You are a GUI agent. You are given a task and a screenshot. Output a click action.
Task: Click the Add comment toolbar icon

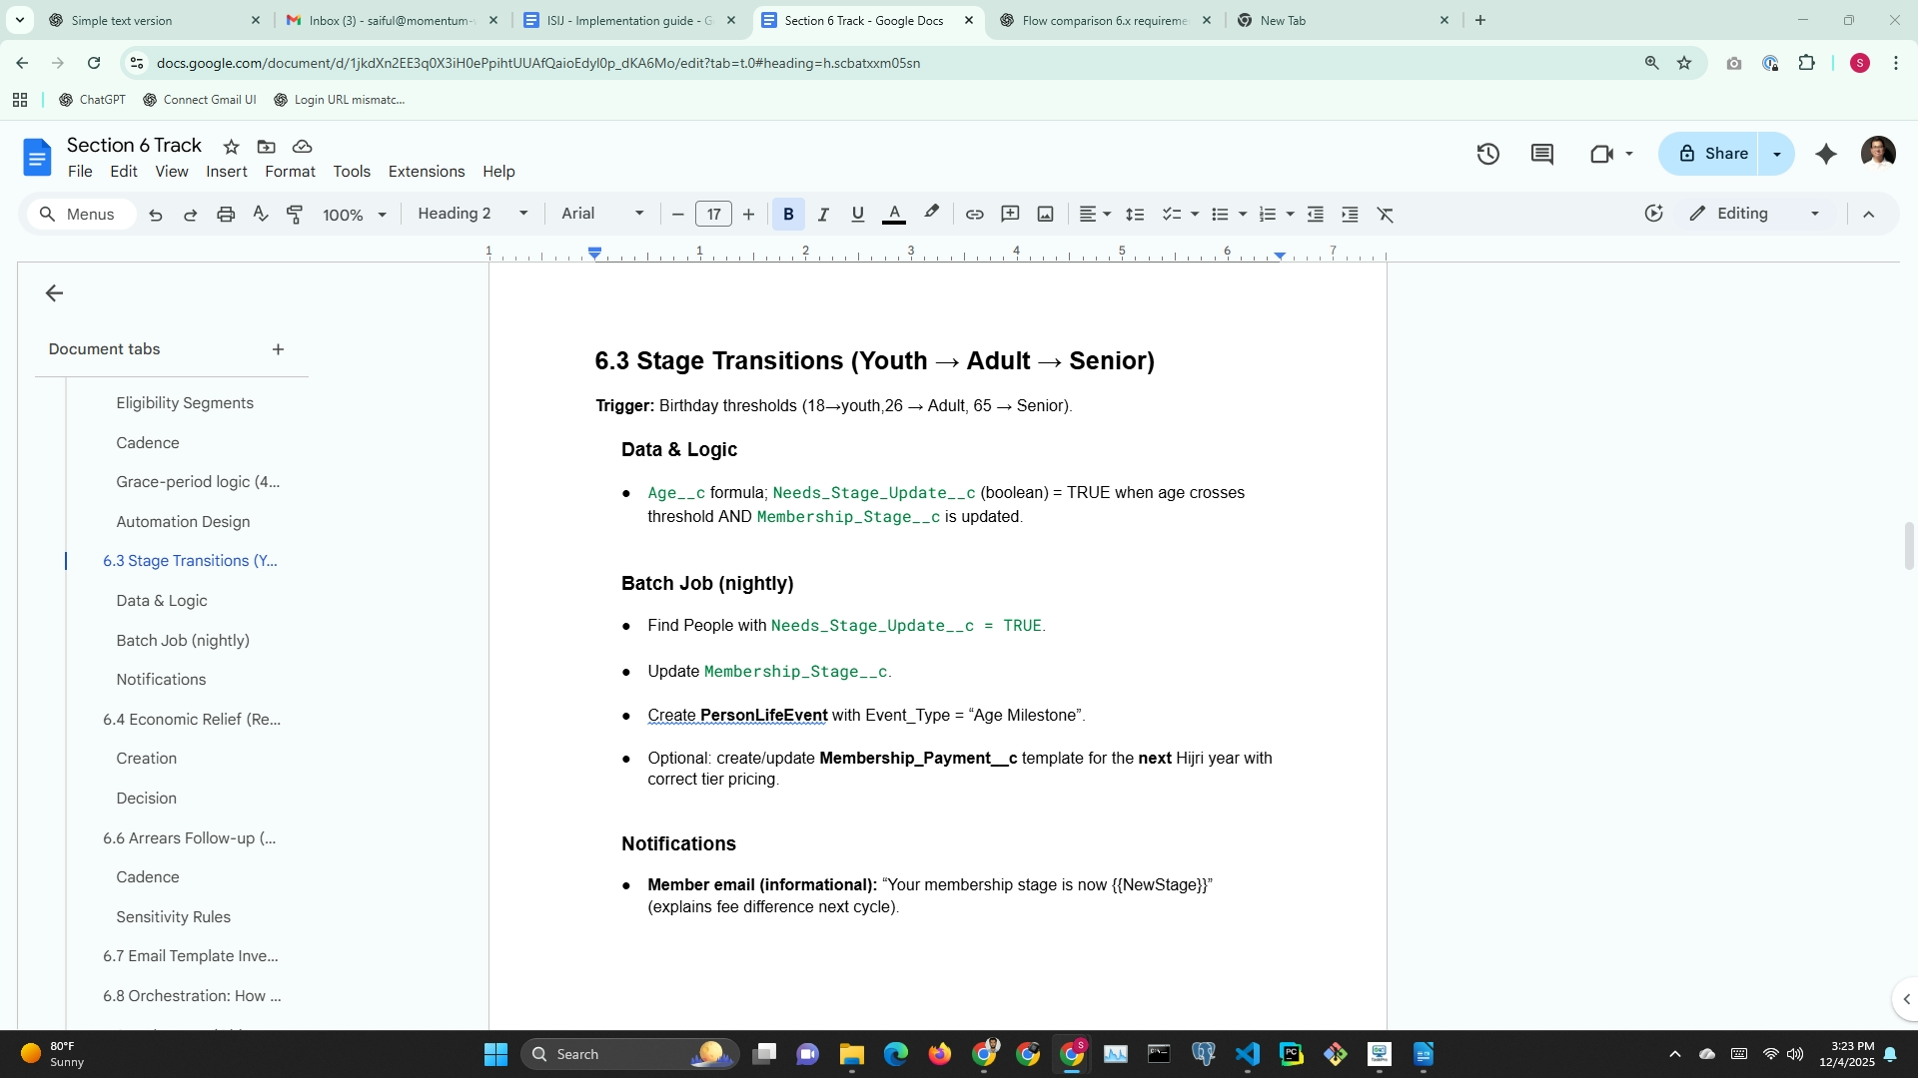pyautogui.click(x=1010, y=215)
